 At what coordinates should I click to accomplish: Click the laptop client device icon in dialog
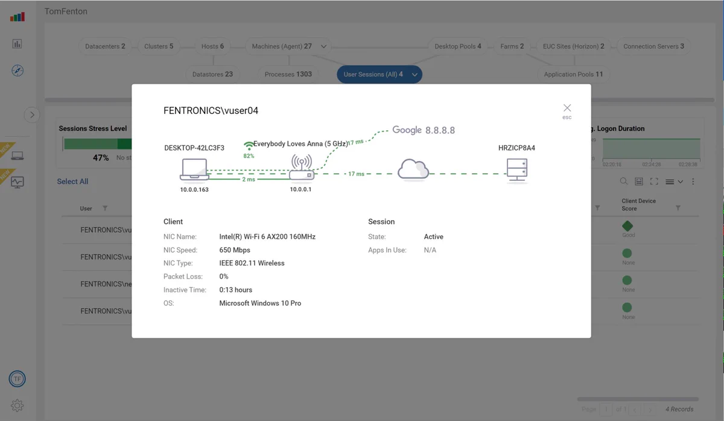tap(194, 169)
